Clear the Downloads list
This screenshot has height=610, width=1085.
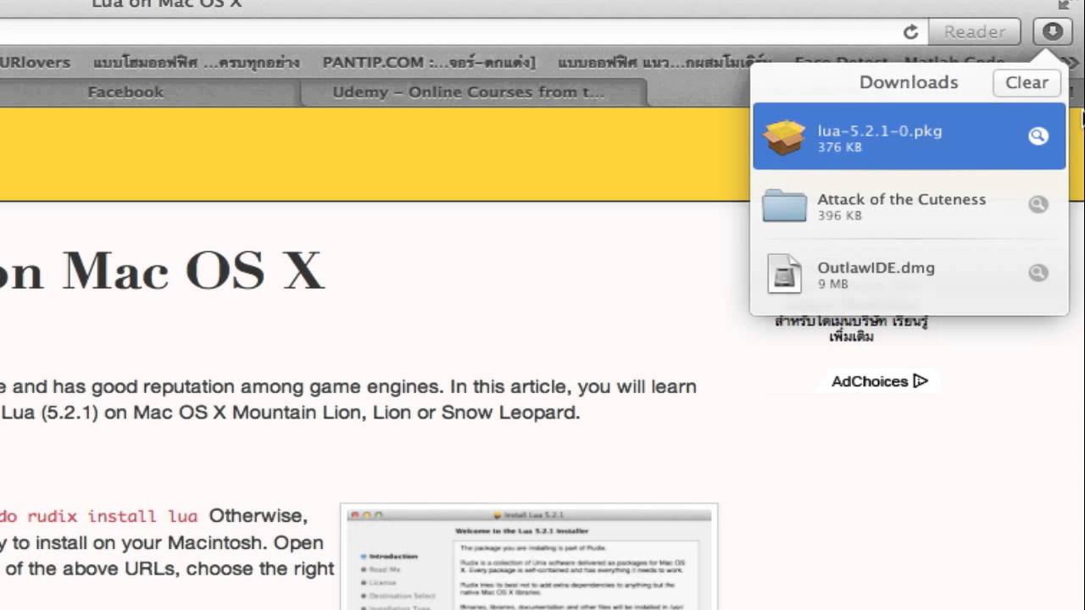1027,82
